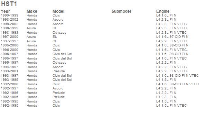Viewport: 217px width, 129px height.
Task: Select the 1999-1999 year cell
Action: click(x=10, y=15)
